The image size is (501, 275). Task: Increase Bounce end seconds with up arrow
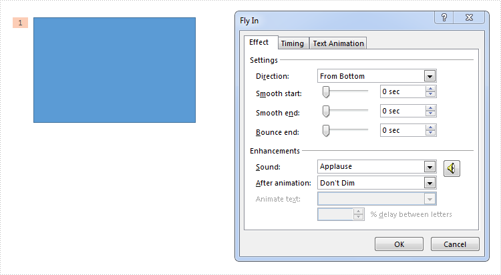[430, 127]
